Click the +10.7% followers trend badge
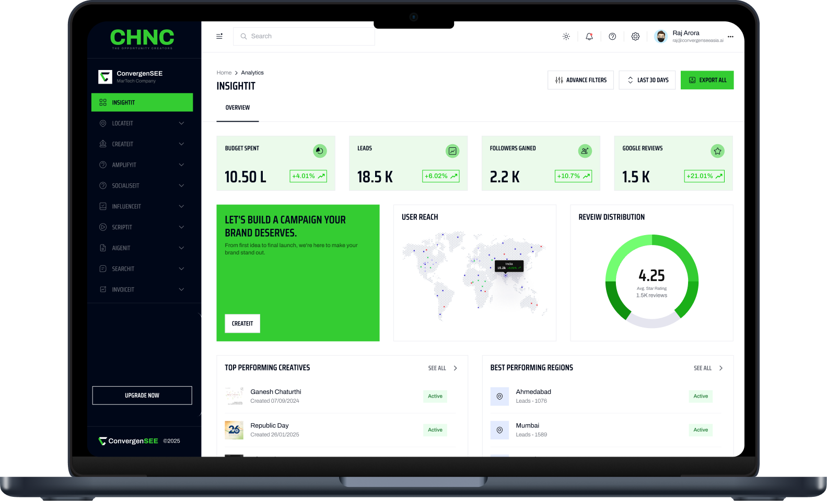Screen dimensions: 827x501 point(573,176)
